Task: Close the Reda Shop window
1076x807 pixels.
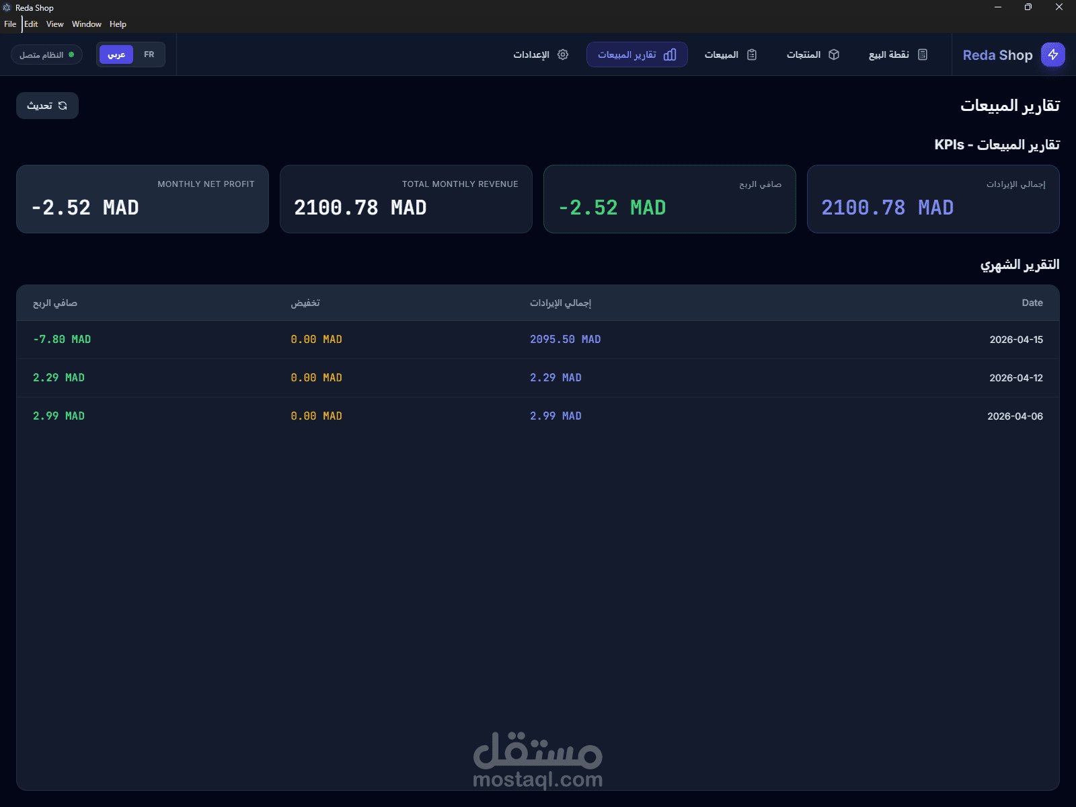Action: pos(1059,7)
